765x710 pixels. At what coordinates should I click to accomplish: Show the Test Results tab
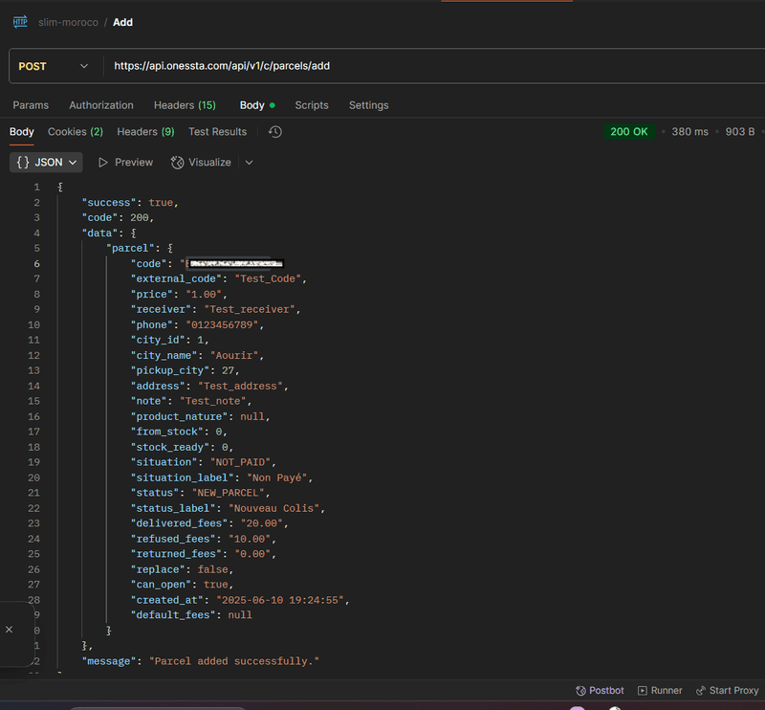click(217, 132)
